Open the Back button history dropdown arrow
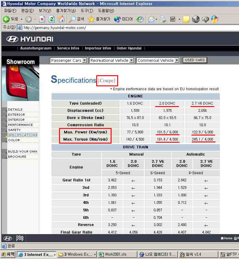The width and height of the screenshot is (239, 259). click(x=22, y=19)
